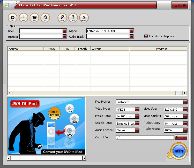Expand the Subtitle dropdown
The width and height of the screenshot is (194, 168).
coord(65,36)
